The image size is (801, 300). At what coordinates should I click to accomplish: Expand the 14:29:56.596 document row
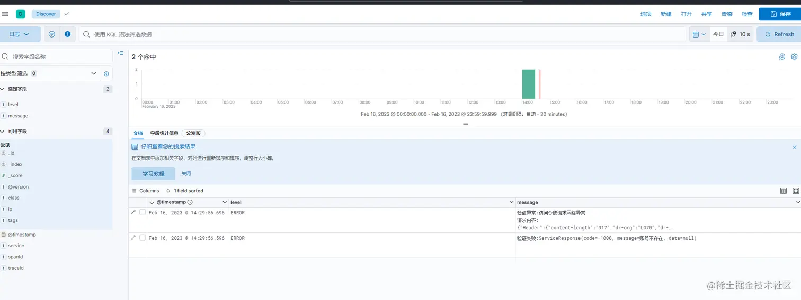pyautogui.click(x=133, y=238)
